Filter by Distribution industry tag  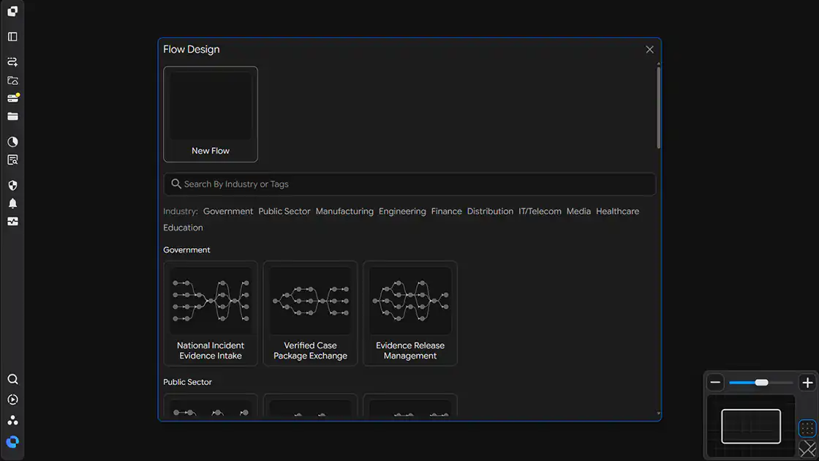490,211
